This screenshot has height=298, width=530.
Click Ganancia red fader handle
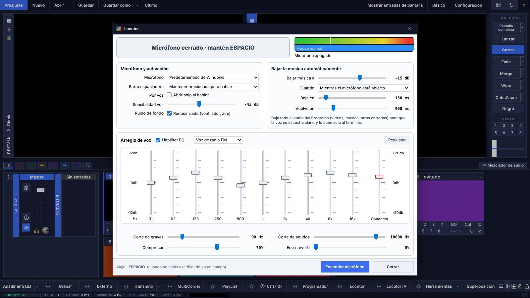[x=379, y=177]
